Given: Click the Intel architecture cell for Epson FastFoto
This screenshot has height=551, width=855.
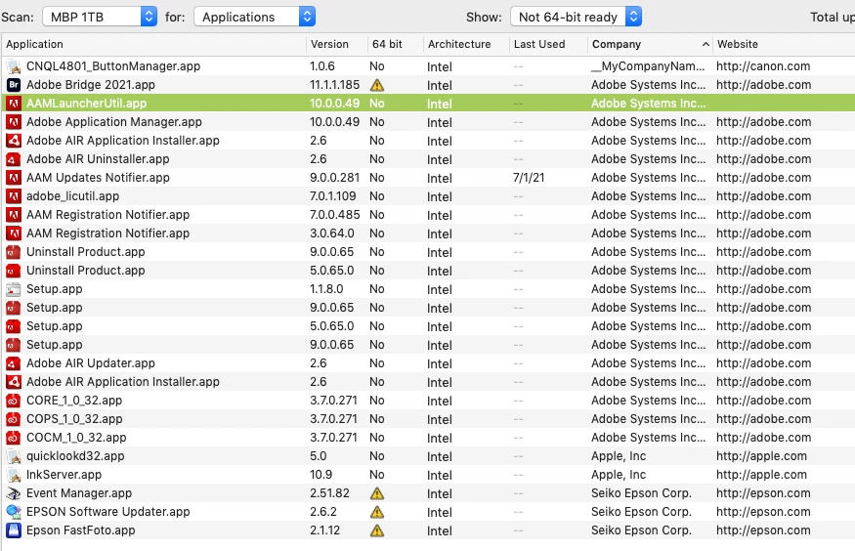Looking at the screenshot, I should tap(440, 530).
